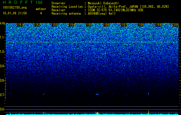Click the A504HB(yagi 4el) antenna text
The image size is (181, 115).
102,14
